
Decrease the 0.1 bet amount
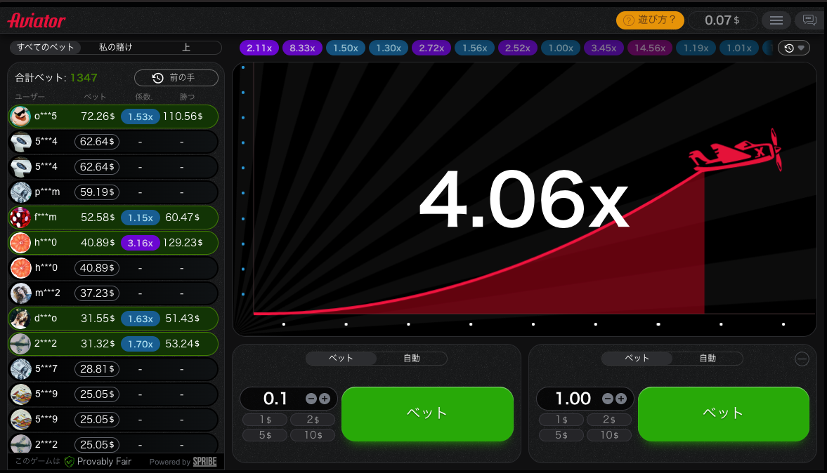coord(311,399)
